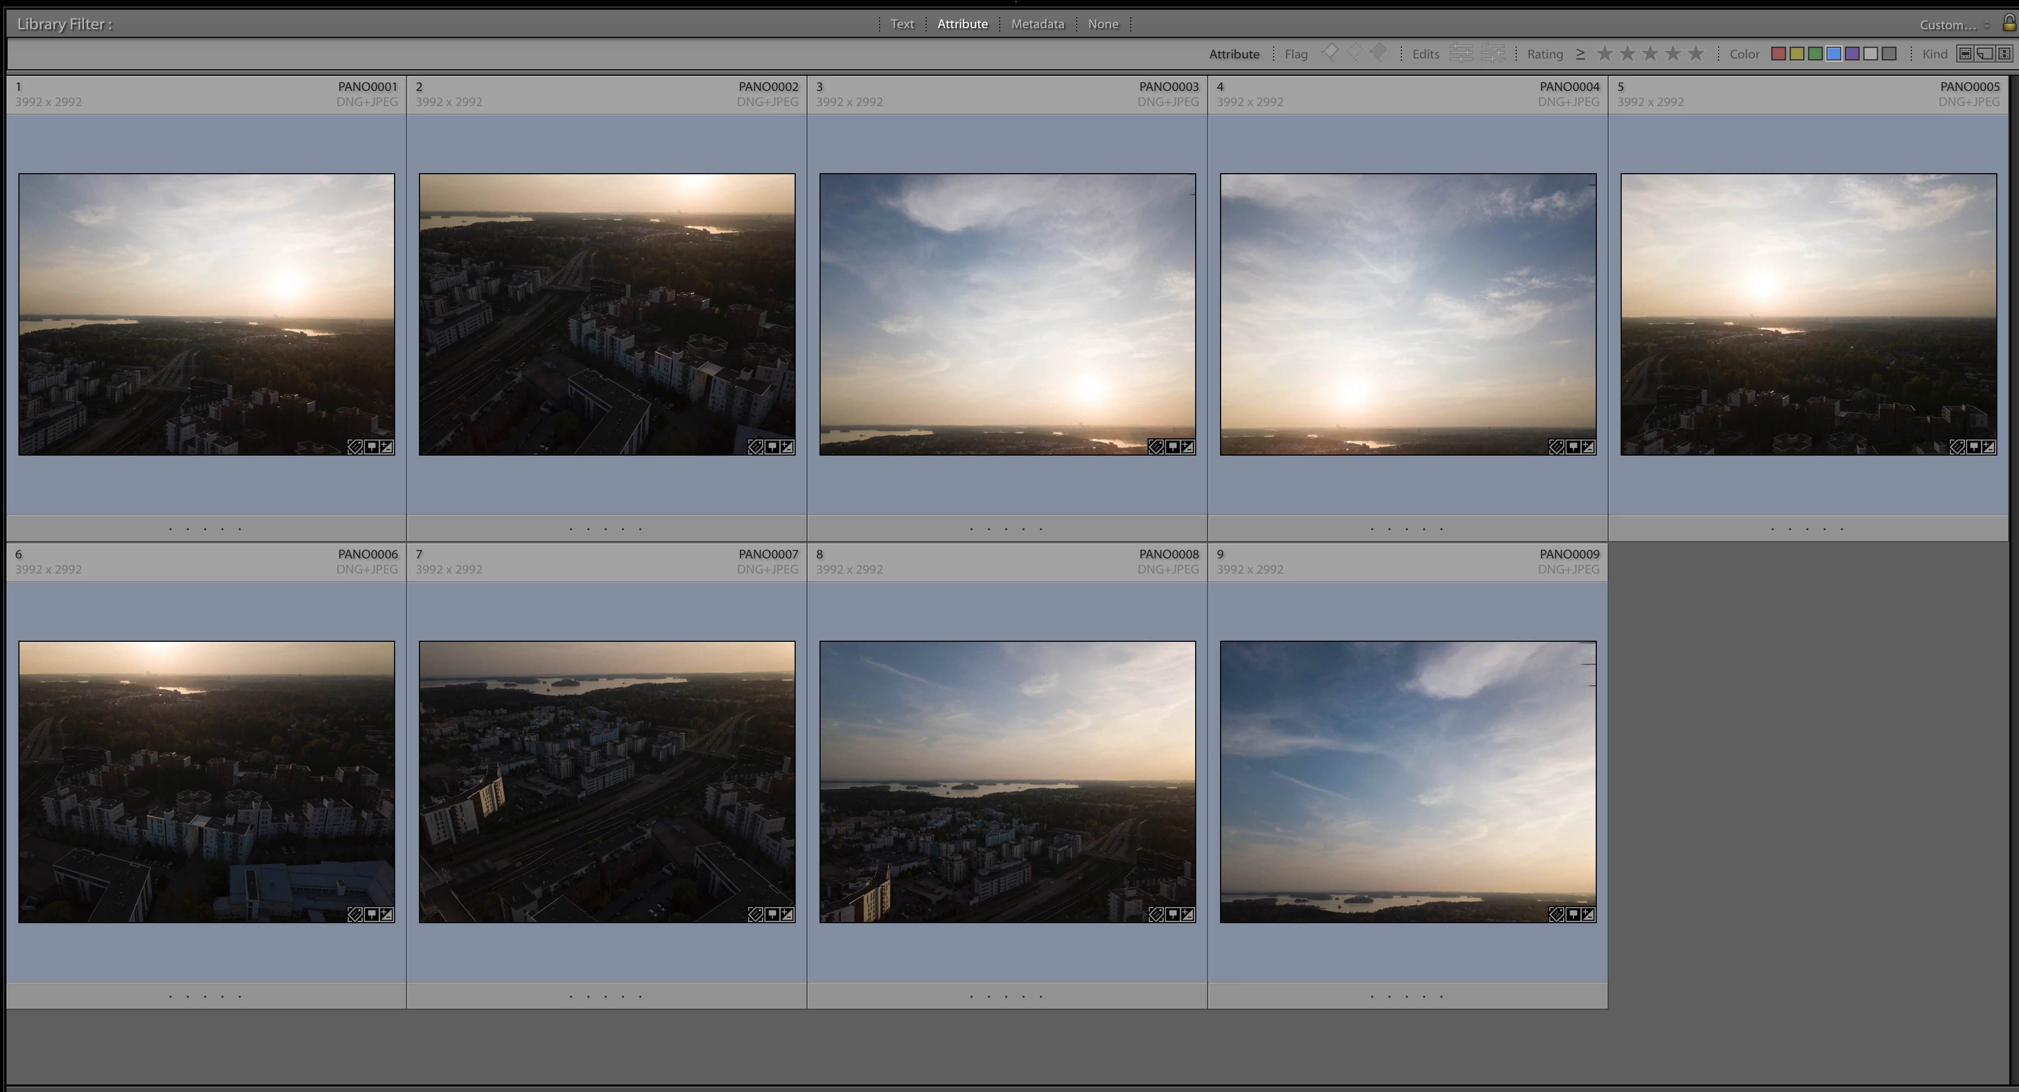
Task: Filter by virtual copies kind
Action: click(x=1984, y=53)
